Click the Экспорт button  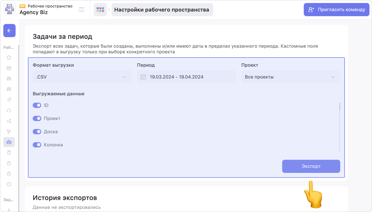coord(311,166)
